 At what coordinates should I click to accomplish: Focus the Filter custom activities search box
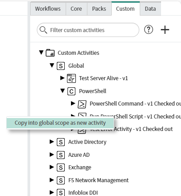click(88, 30)
